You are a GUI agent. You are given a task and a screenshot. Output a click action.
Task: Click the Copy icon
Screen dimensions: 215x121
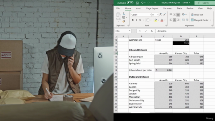[x=124, y=17]
